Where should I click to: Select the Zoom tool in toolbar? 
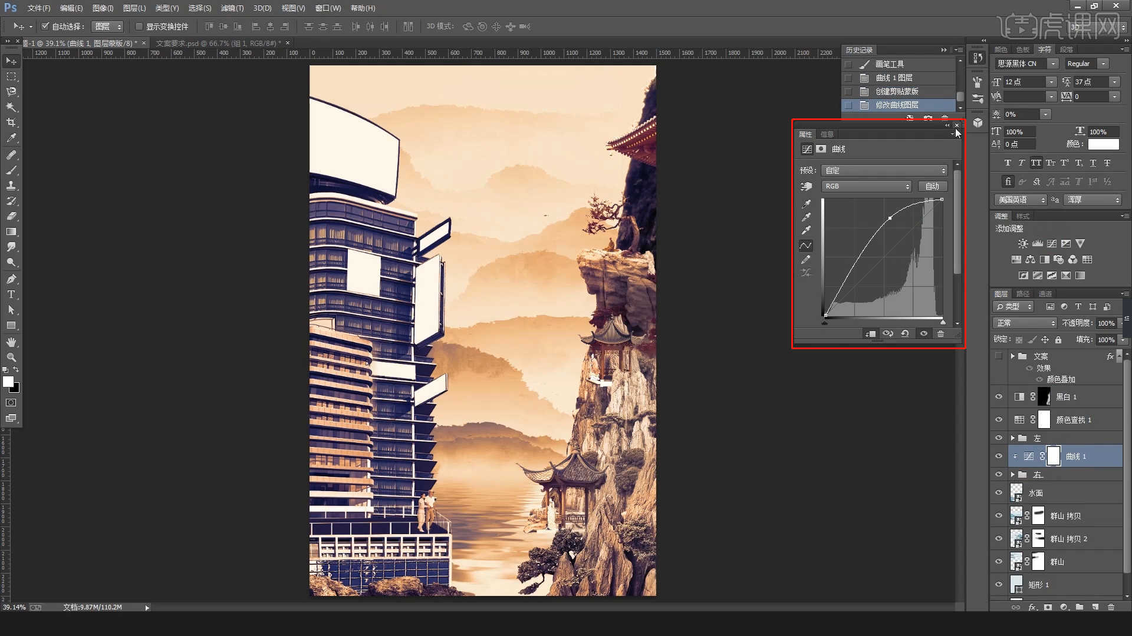[x=11, y=357]
